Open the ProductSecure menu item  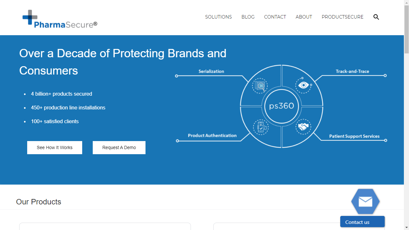coord(342,17)
